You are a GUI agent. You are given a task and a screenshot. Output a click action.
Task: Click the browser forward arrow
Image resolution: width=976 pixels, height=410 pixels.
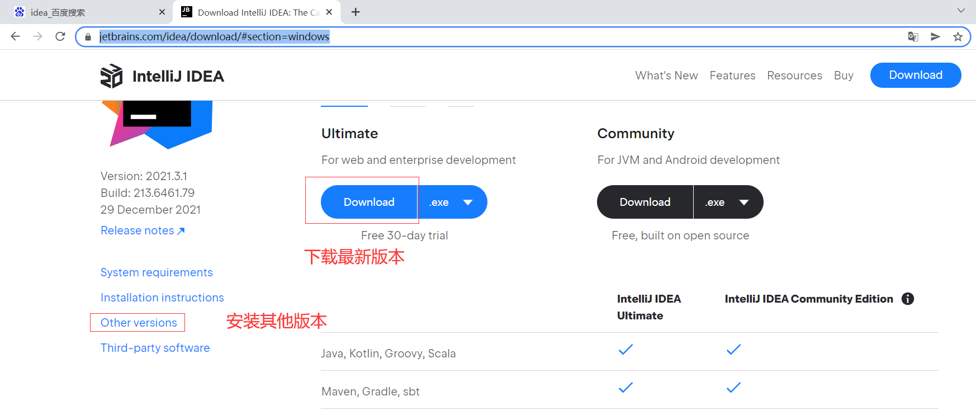(37, 36)
